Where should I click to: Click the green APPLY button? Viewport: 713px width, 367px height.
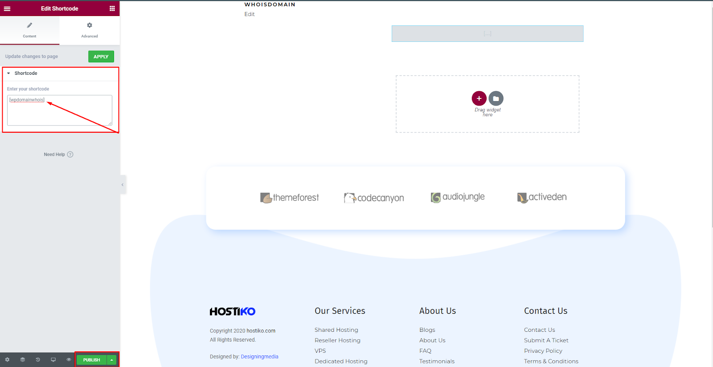101,57
